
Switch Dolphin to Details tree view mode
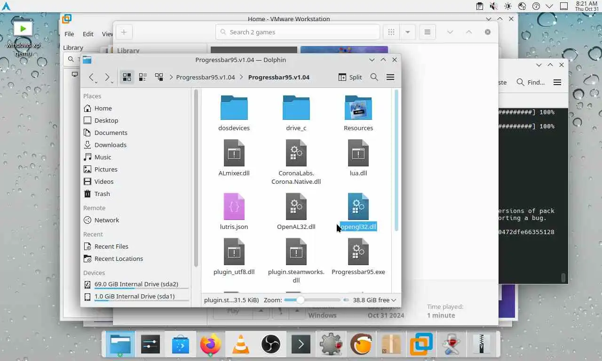159,77
